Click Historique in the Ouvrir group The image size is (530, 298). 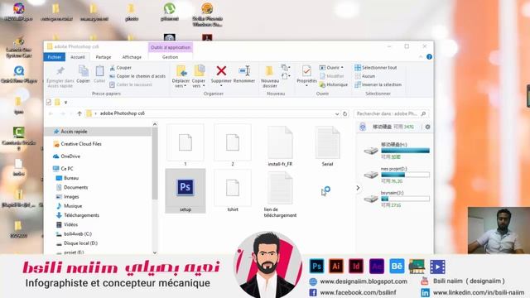333,84
